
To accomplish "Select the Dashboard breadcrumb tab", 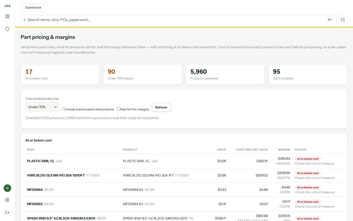I will [x=33, y=8].
